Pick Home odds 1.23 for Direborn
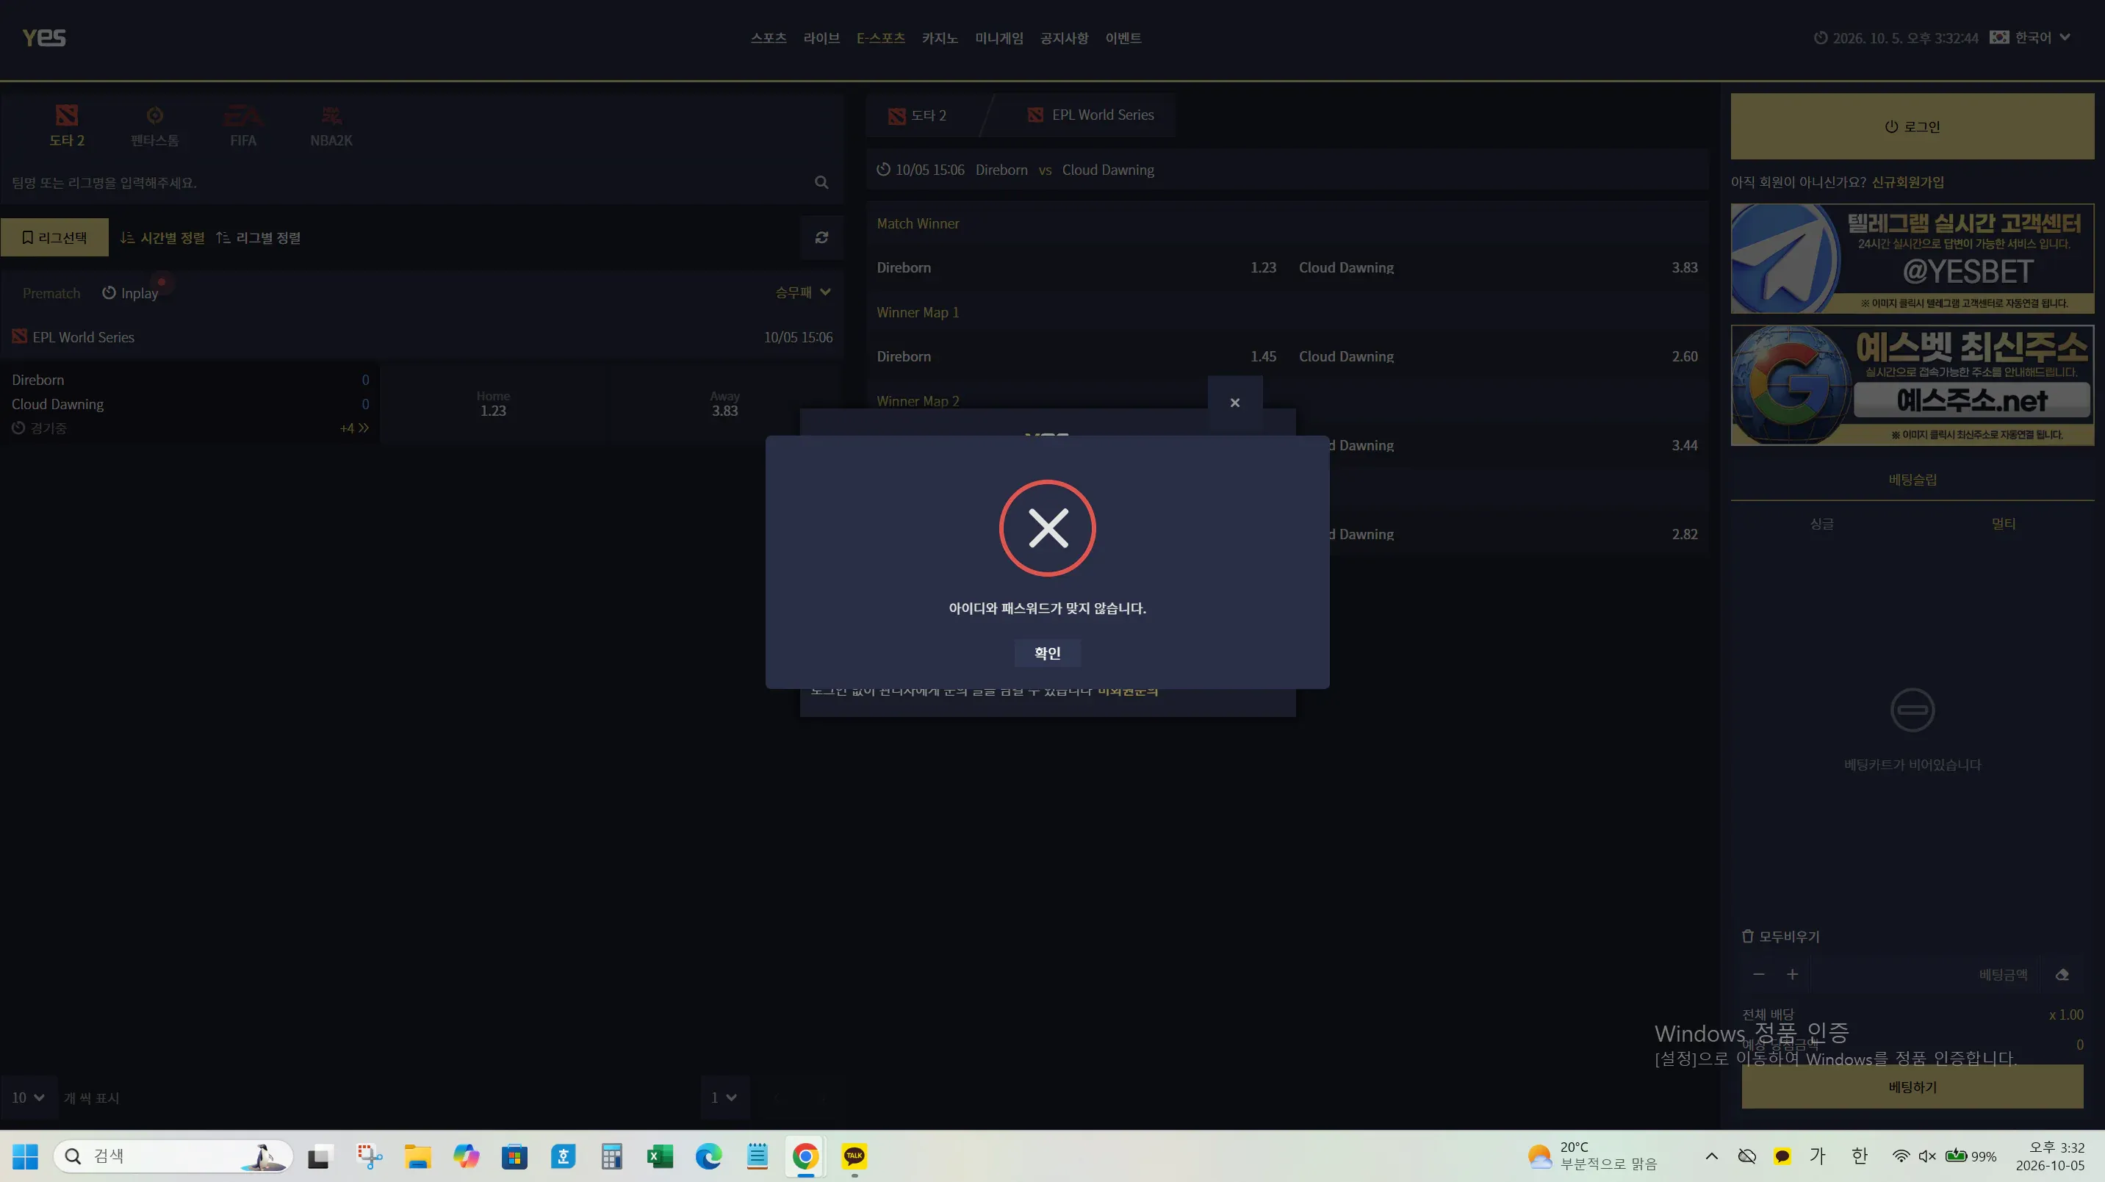 pos(493,403)
